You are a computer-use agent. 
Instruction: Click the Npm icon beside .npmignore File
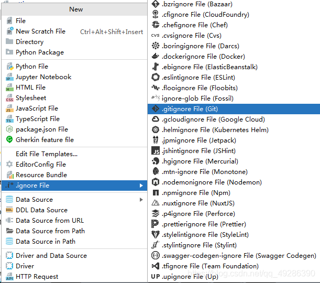[x=156, y=192]
